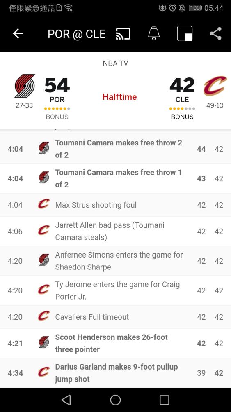231x412 pixels.
Task: Select the Cavaliers Full timeout entry
Action: (x=115, y=317)
